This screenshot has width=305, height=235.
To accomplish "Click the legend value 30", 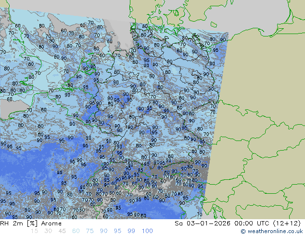I will point(48,231).
